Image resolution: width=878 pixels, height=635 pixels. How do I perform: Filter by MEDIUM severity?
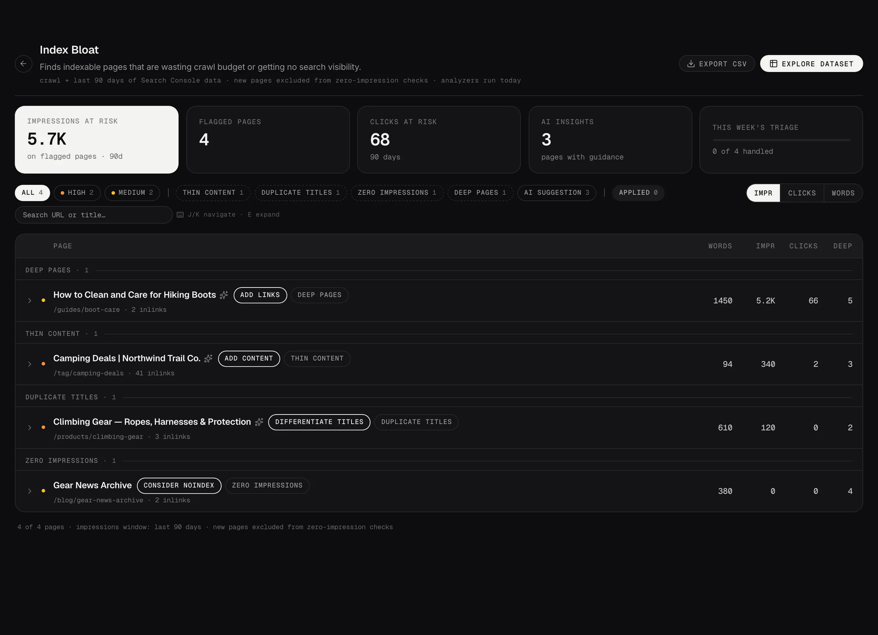pos(132,193)
